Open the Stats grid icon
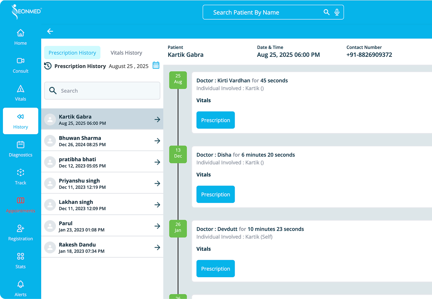This screenshot has height=299, width=432. [20, 256]
